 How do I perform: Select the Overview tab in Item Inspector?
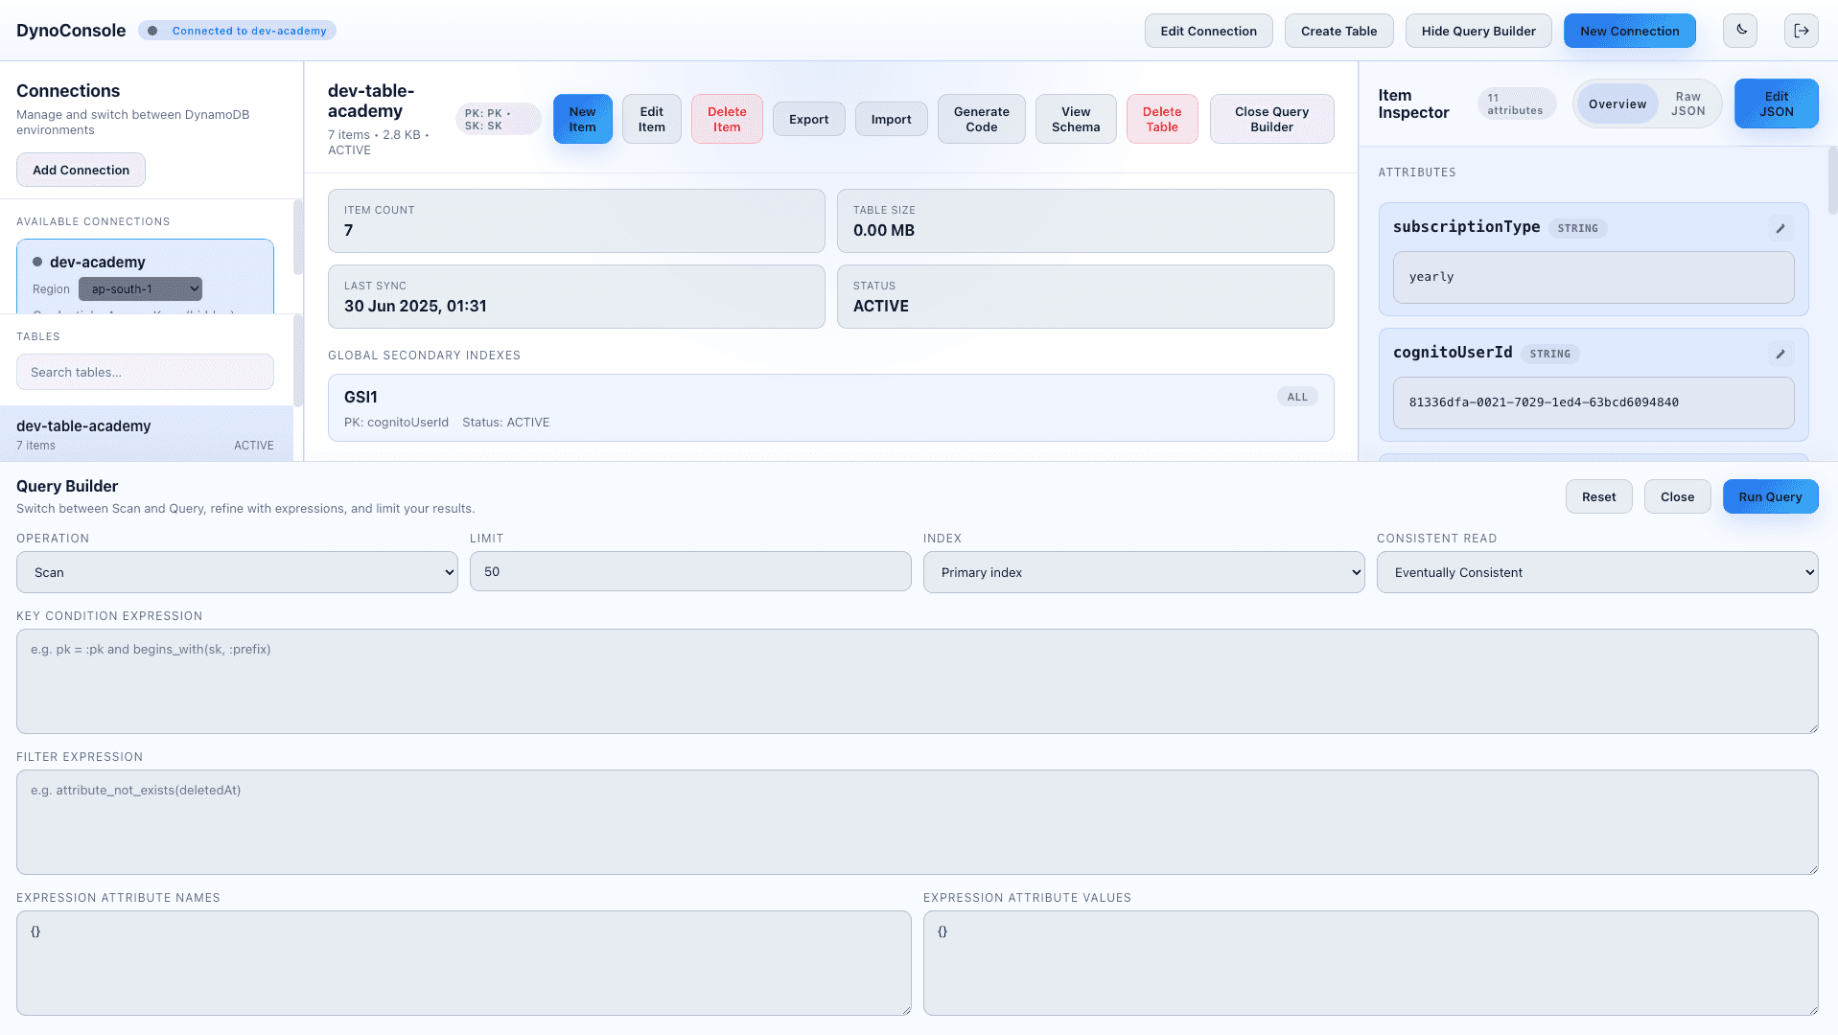(1617, 103)
